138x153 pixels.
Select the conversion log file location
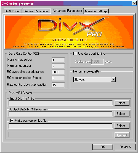click(122, 126)
